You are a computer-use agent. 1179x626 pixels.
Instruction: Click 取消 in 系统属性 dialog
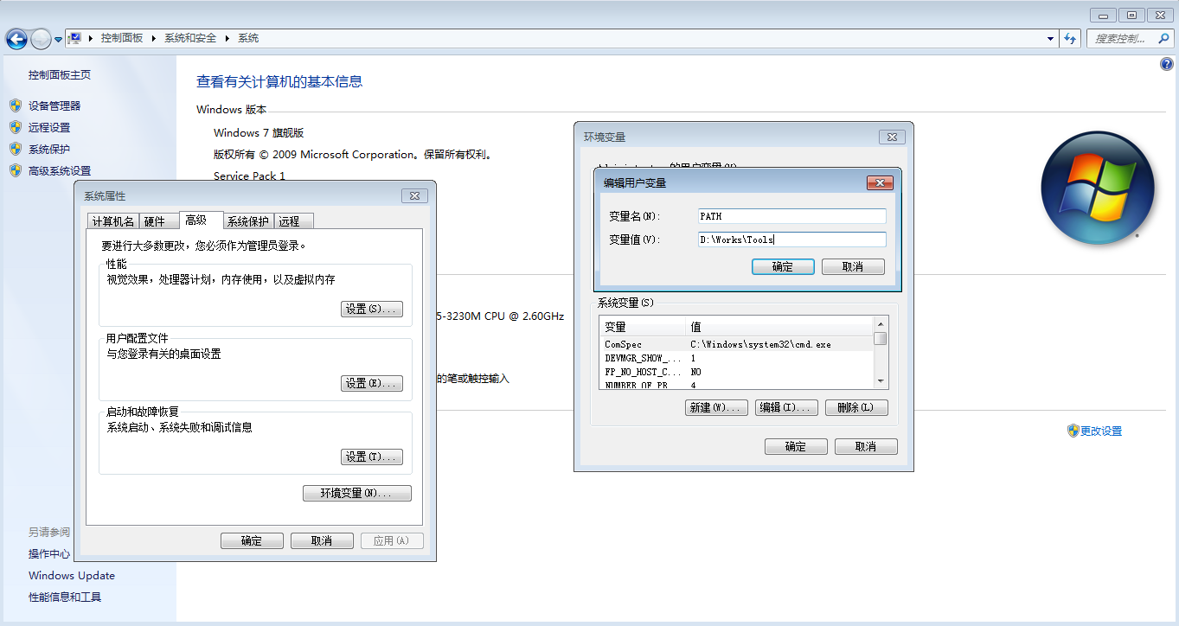coord(322,540)
